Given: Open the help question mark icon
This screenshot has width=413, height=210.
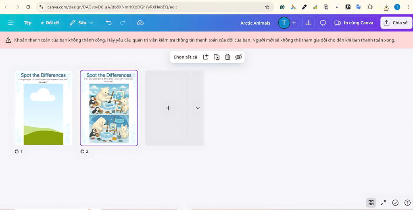Looking at the screenshot, I should (x=407, y=203).
